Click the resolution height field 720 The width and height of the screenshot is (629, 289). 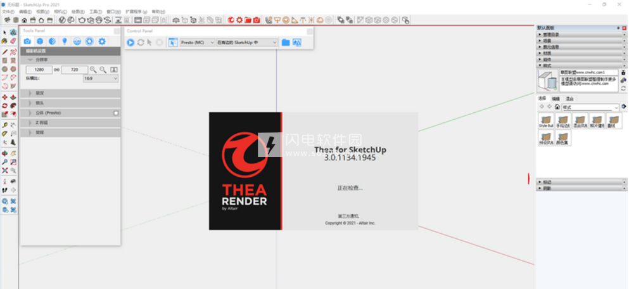75,70
